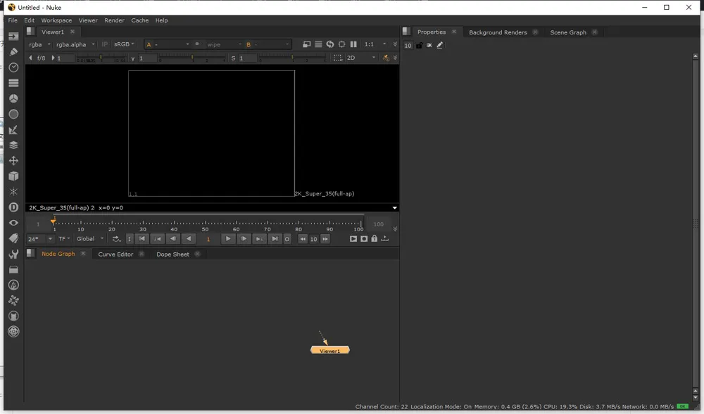
Task: Open the Render menu
Action: click(x=114, y=20)
